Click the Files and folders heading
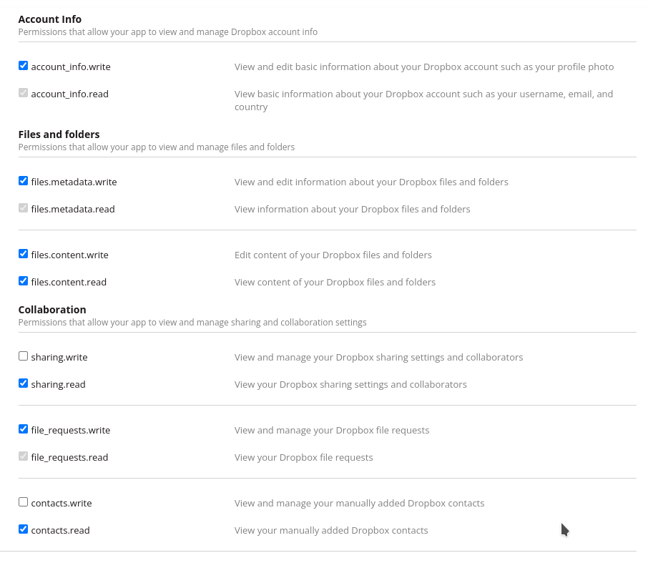The width and height of the screenshot is (648, 563). click(59, 134)
